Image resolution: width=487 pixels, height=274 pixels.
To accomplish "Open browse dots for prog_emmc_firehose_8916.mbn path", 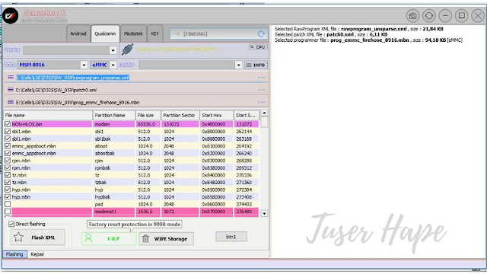I will (x=261, y=102).
